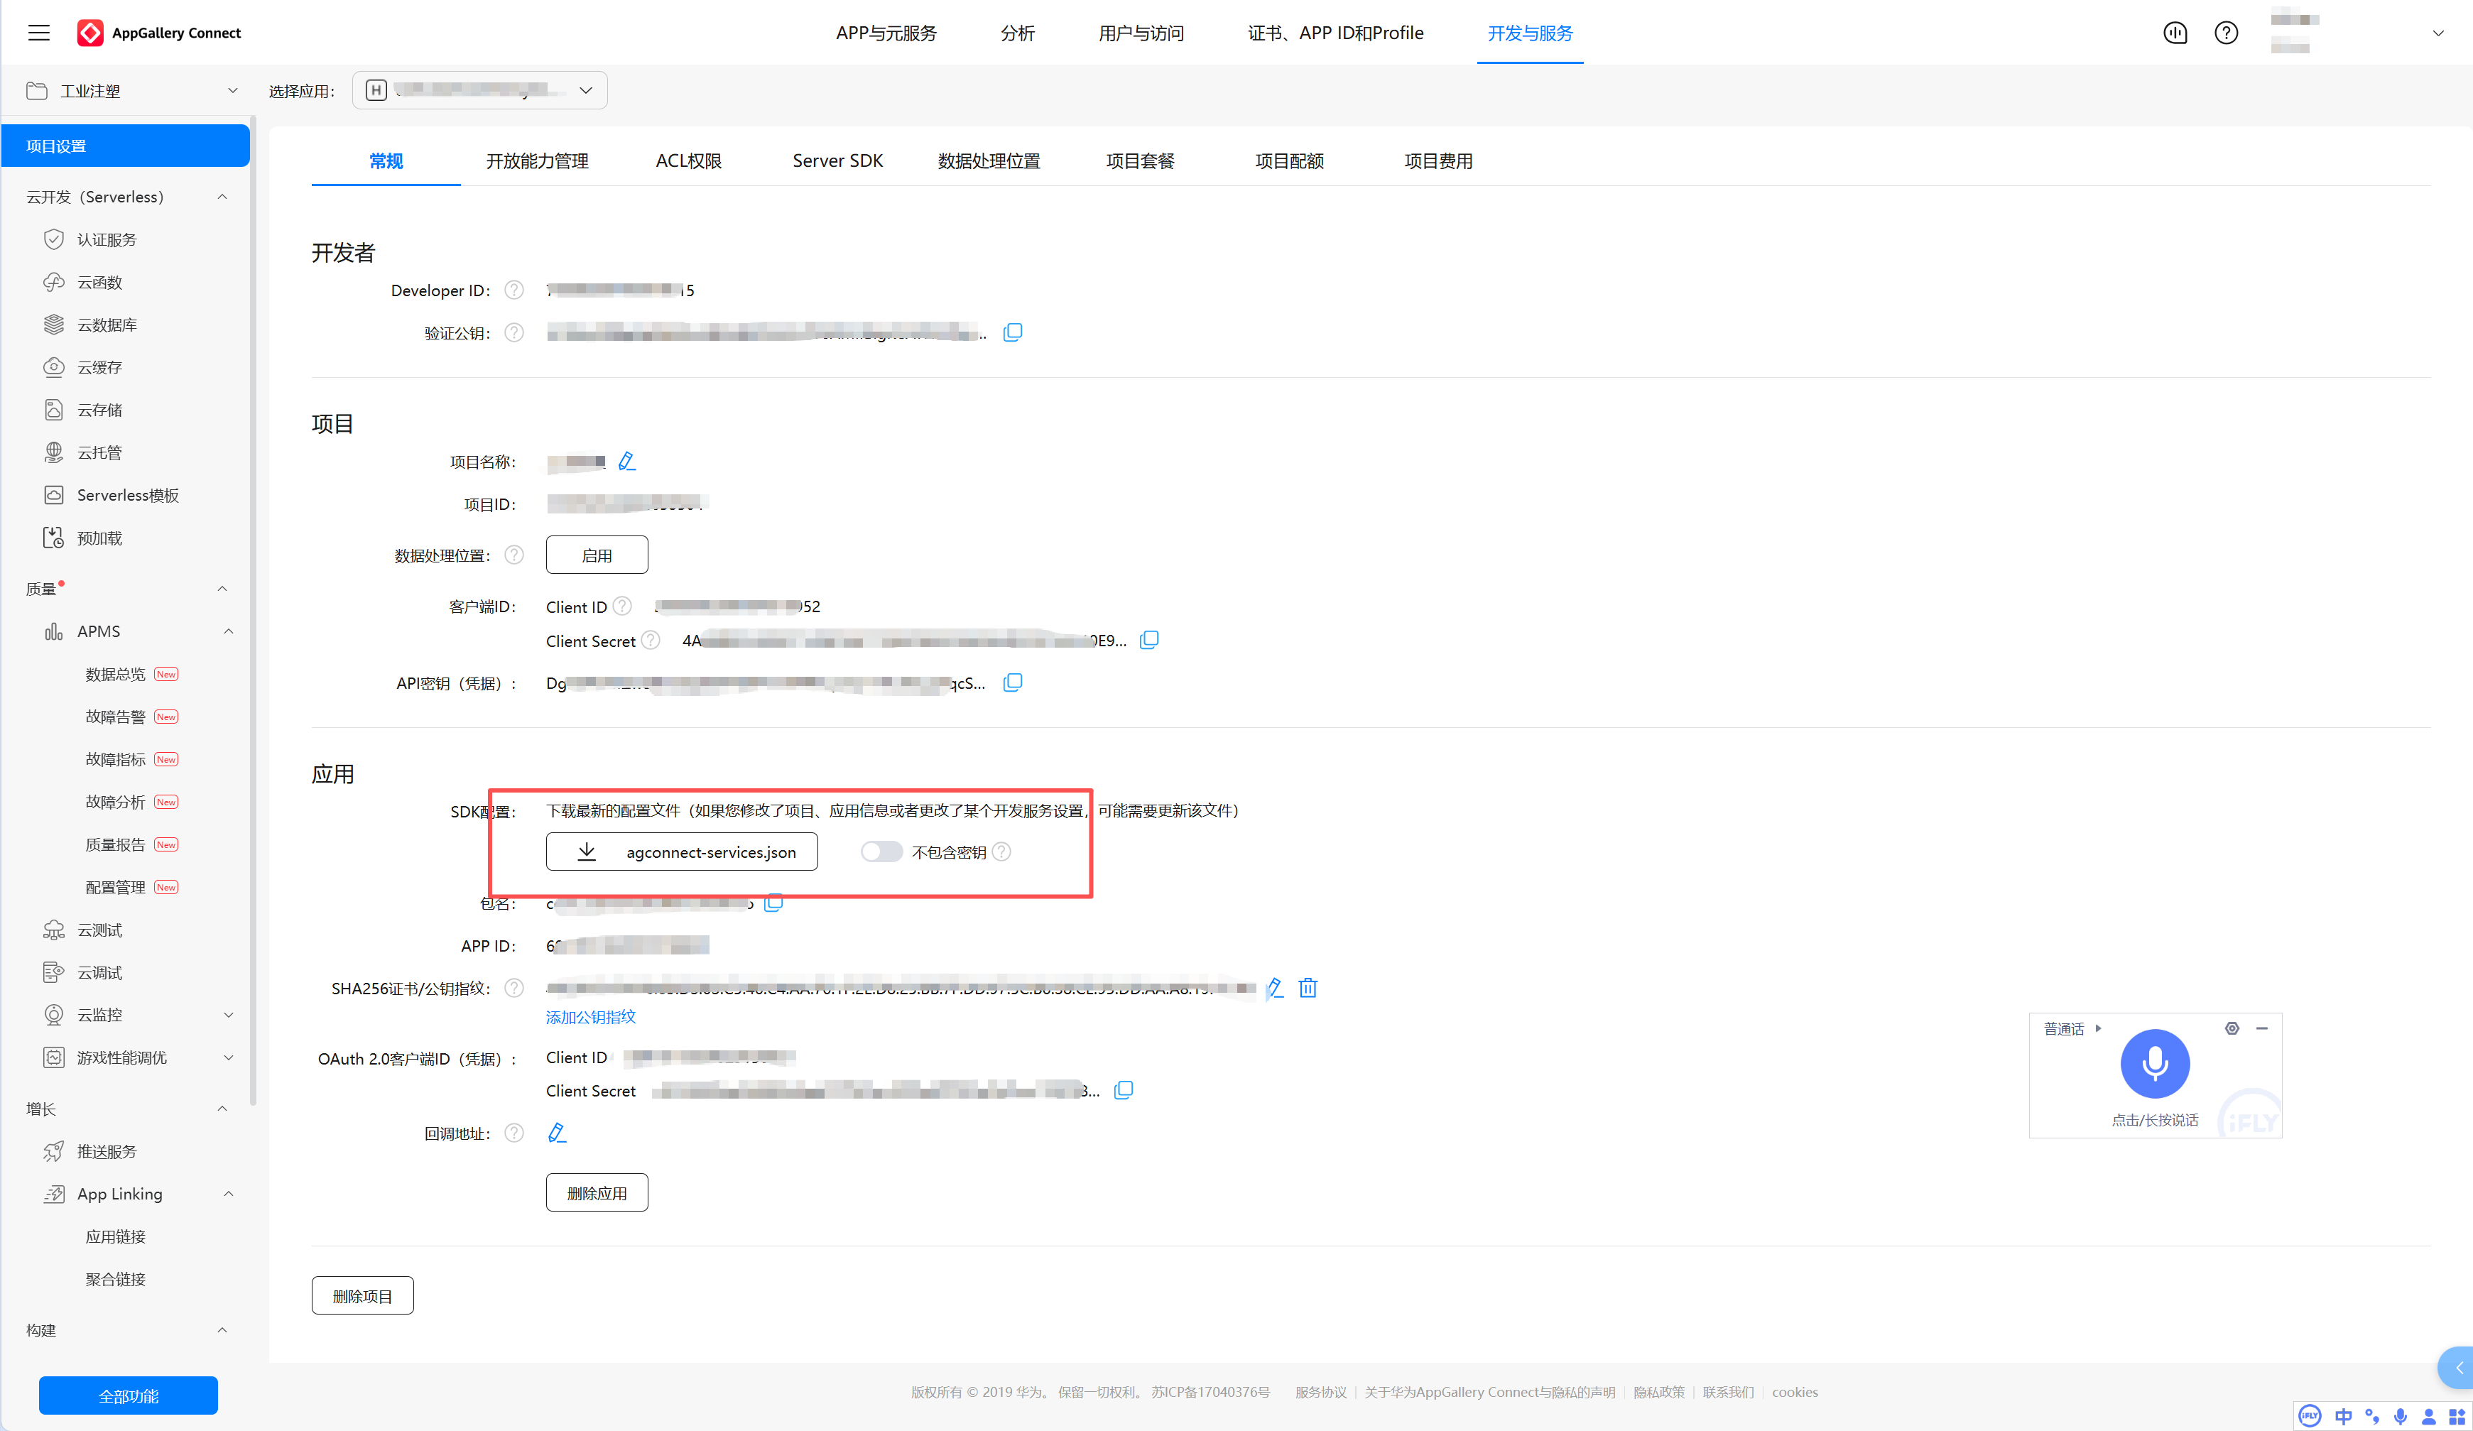Switch to the 项目配额 tab
The height and width of the screenshot is (1431, 2473).
tap(1290, 161)
